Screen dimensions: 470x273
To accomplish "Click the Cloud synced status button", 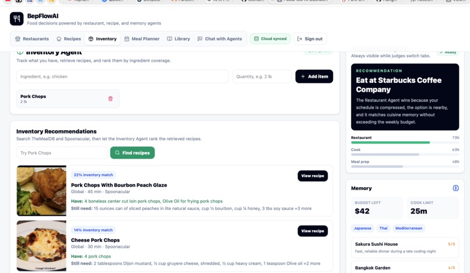I will coord(270,38).
